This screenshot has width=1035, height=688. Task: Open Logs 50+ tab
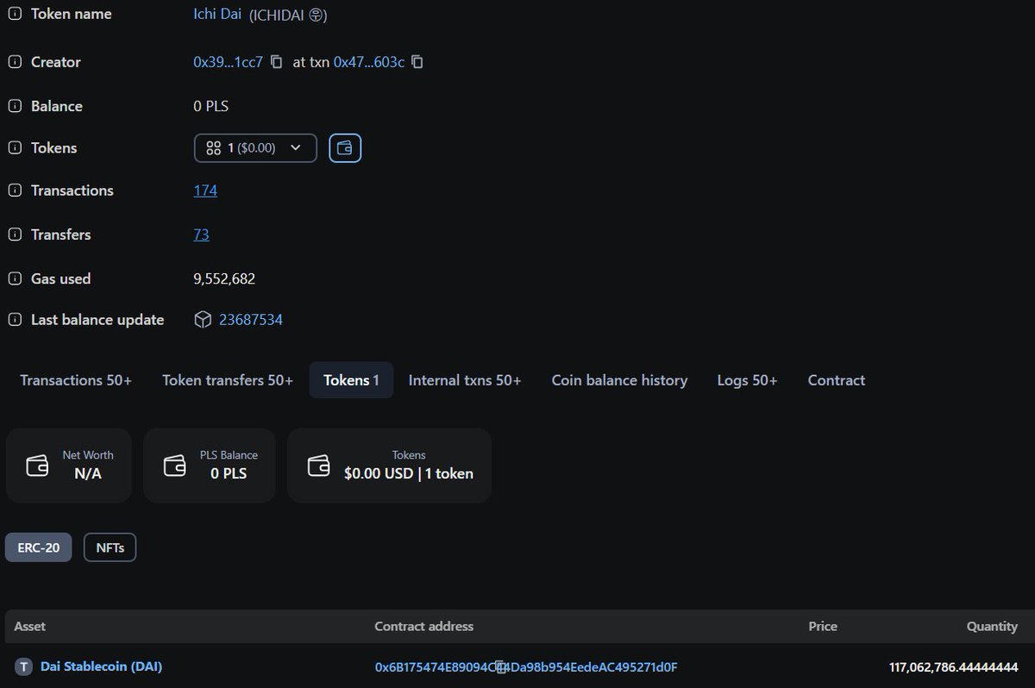(x=747, y=380)
